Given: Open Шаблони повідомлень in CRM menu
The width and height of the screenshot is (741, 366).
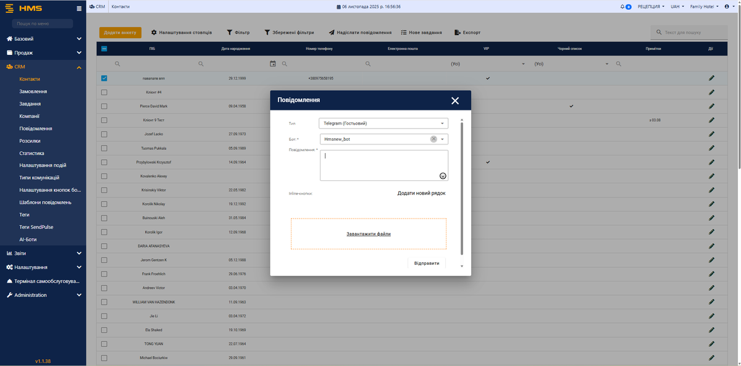Looking at the screenshot, I should [x=45, y=202].
